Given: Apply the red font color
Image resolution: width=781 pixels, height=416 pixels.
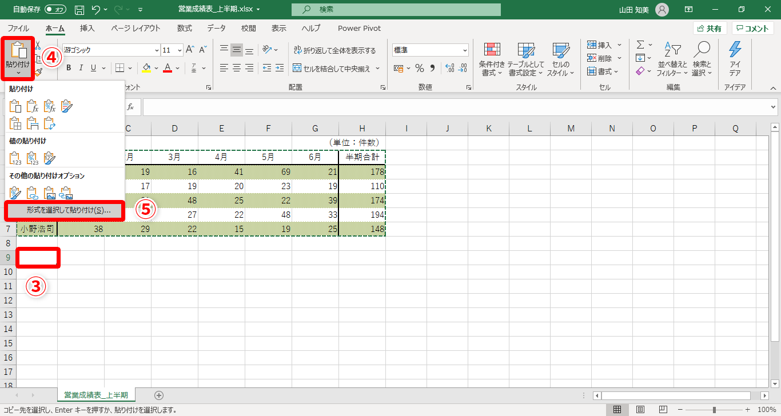Looking at the screenshot, I should pyautogui.click(x=168, y=68).
